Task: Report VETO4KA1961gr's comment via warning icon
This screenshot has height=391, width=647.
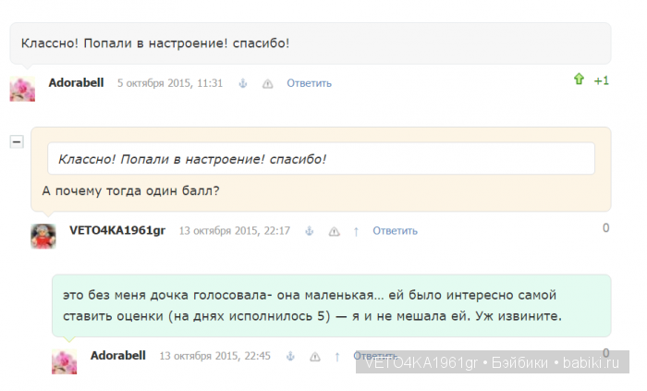Action: coord(334,231)
